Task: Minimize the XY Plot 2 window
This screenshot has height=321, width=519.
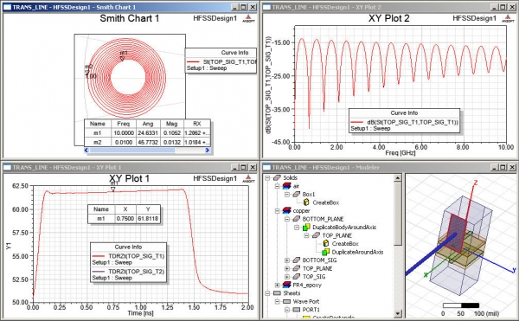Action: 495,7
